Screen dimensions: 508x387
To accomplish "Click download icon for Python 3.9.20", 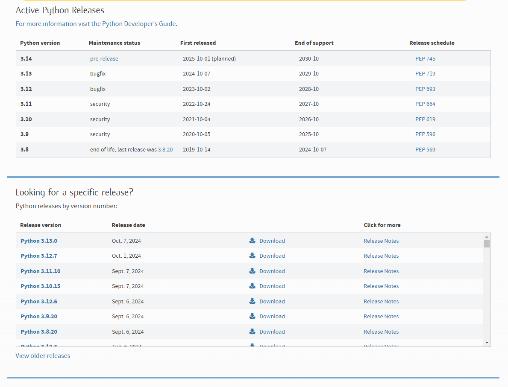I will coord(253,316).
